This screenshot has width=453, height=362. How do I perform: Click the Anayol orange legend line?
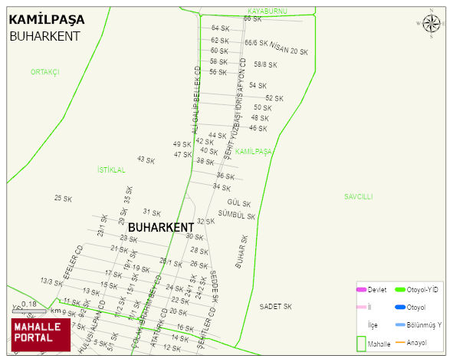click(x=400, y=342)
